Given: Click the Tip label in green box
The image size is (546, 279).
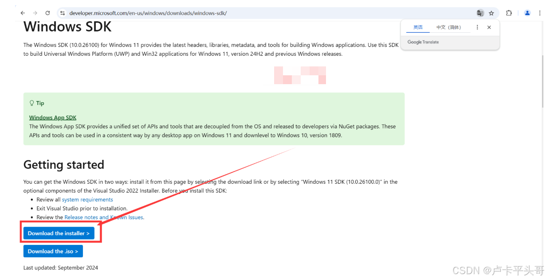Looking at the screenshot, I should tap(40, 103).
